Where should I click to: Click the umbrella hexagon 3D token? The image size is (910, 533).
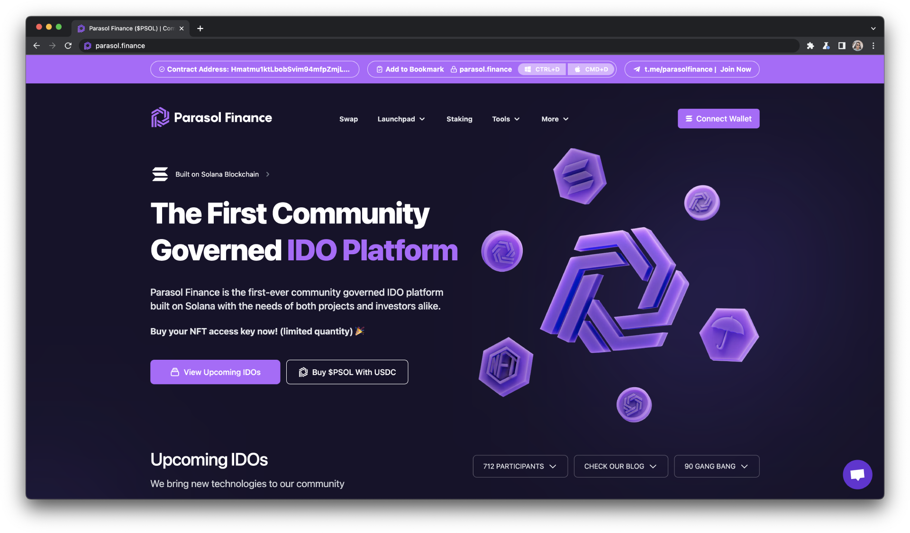pyautogui.click(x=729, y=335)
